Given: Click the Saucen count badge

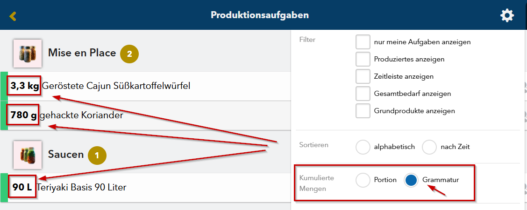Looking at the screenshot, I should tap(97, 155).
